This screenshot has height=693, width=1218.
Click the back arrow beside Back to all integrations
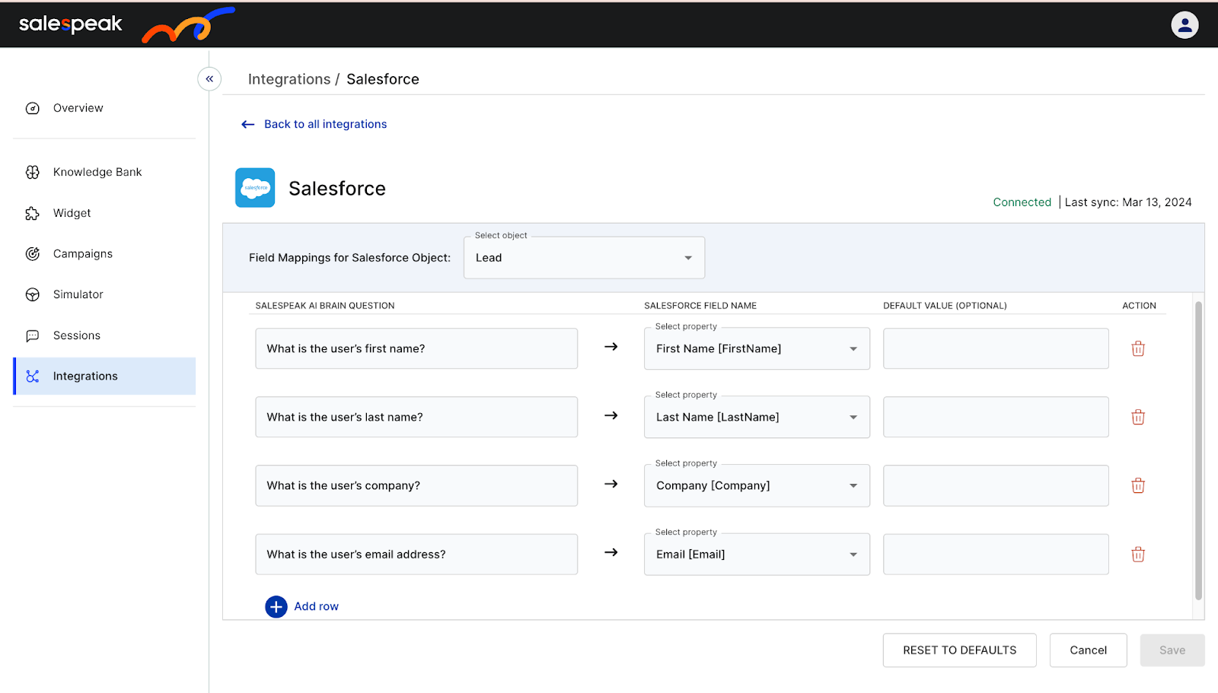coord(248,125)
